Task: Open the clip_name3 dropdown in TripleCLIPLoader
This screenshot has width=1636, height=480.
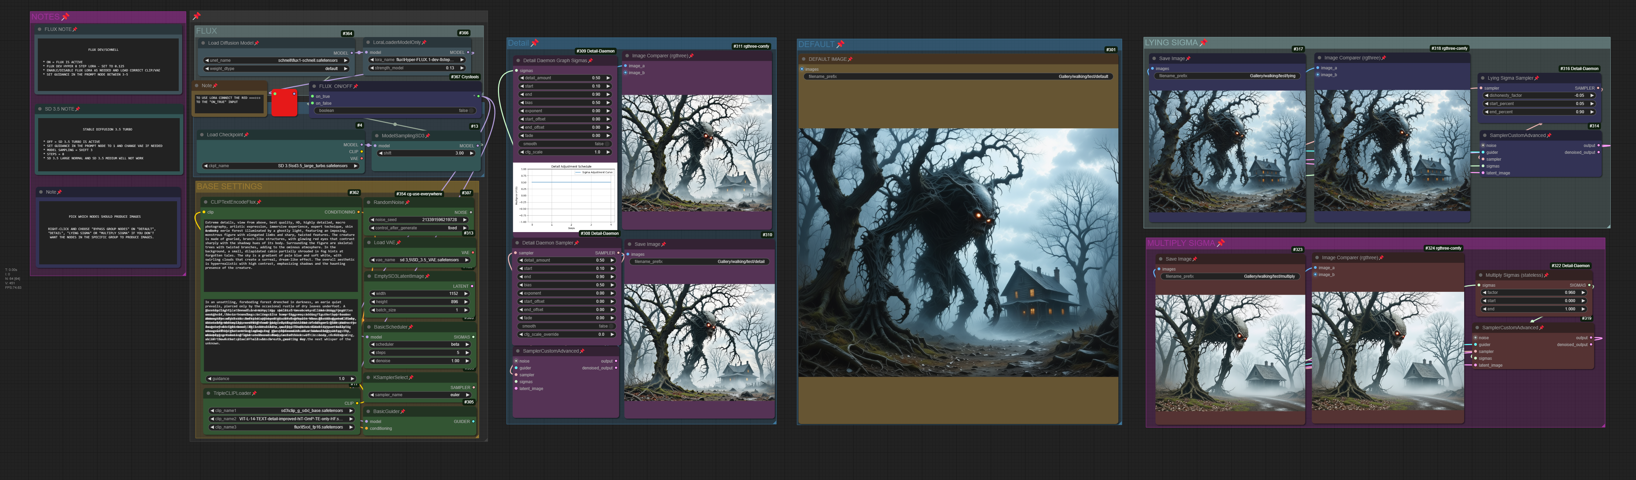Action: (x=281, y=427)
